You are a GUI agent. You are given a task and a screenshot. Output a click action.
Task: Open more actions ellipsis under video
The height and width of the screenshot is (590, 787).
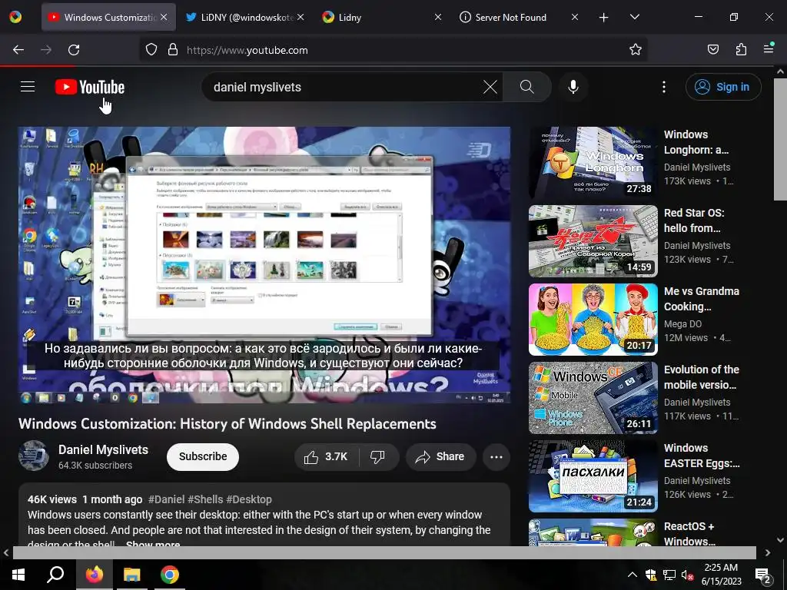coord(496,456)
